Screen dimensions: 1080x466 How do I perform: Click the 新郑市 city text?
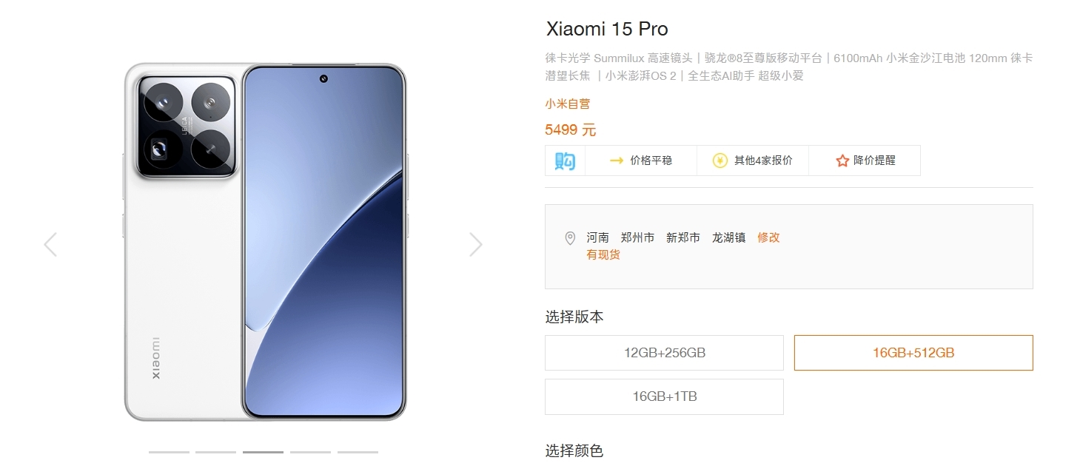(683, 237)
